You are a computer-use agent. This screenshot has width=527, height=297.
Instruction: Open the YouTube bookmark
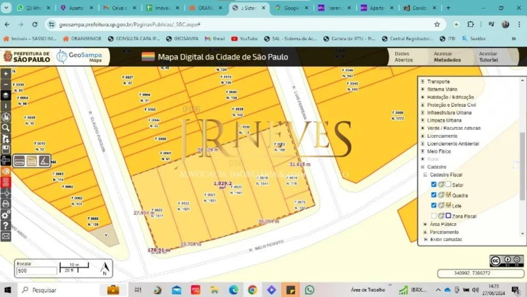pos(245,38)
